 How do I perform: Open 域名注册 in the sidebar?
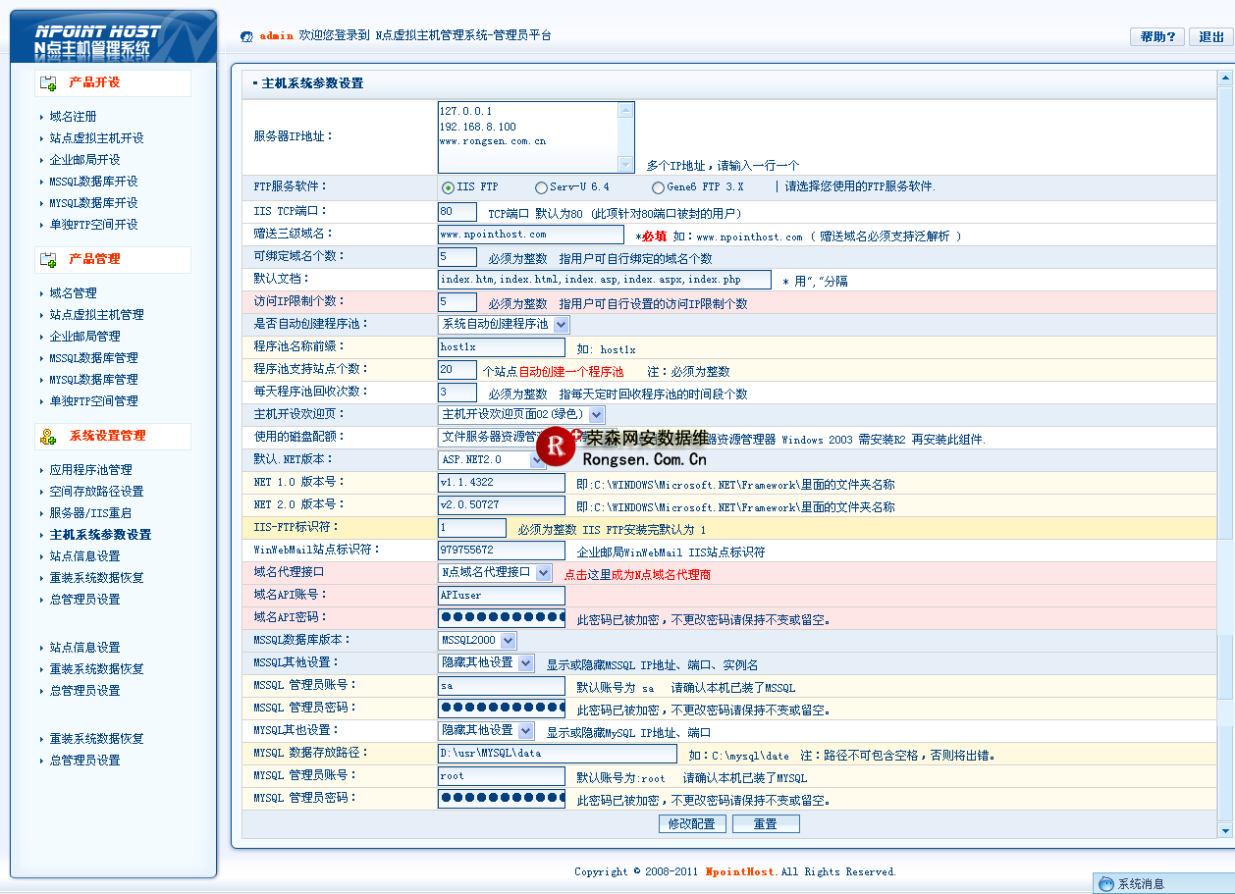[x=74, y=117]
